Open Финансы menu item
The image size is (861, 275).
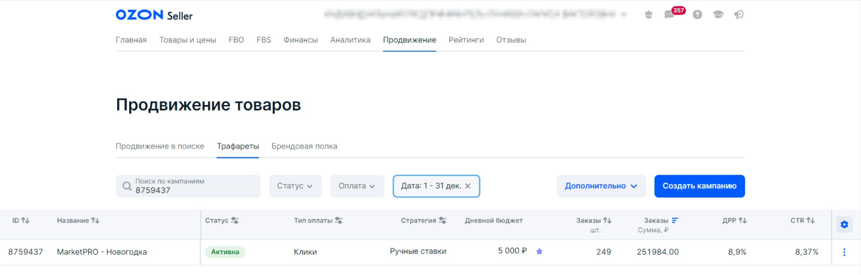(301, 40)
